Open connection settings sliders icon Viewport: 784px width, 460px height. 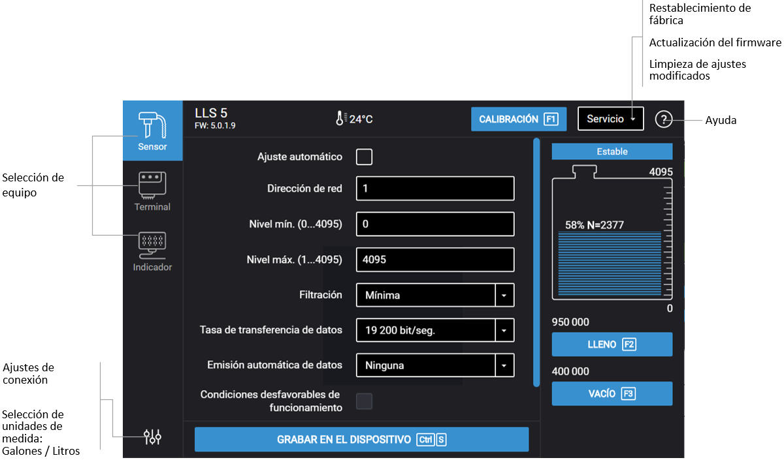click(x=152, y=437)
